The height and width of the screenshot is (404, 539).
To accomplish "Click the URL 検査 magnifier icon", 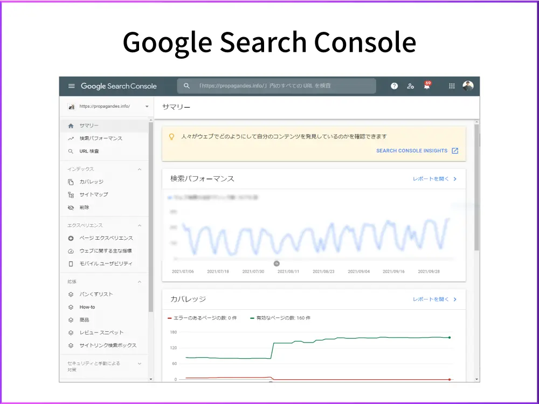I will pyautogui.click(x=72, y=151).
